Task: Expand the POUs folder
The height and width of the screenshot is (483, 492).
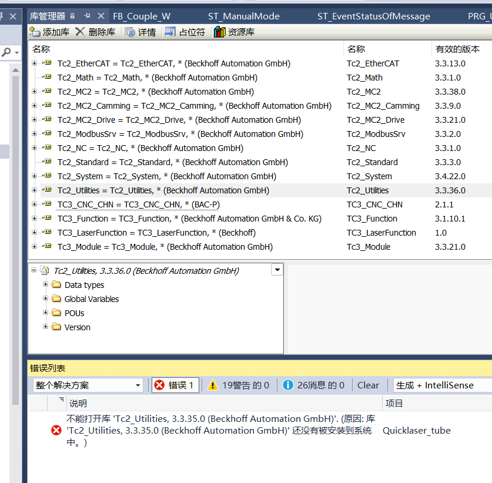Action: tap(45, 313)
